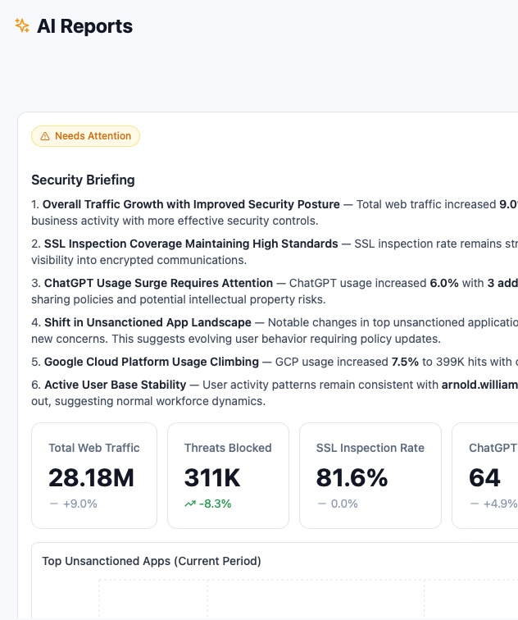Click the 81.6% inspection value

tap(352, 477)
